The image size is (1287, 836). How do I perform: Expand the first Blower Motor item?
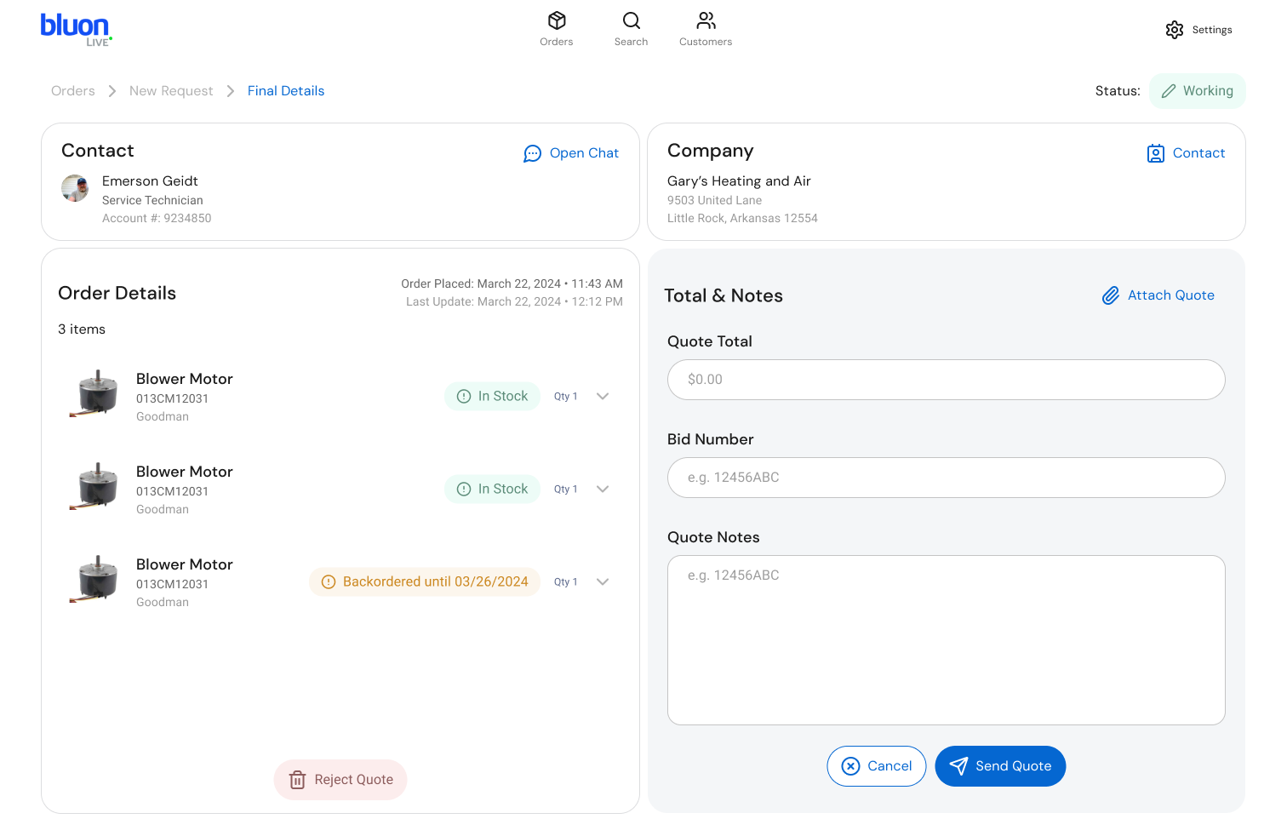pyautogui.click(x=603, y=396)
